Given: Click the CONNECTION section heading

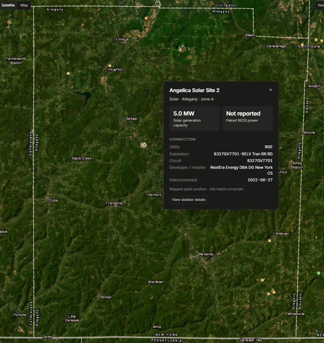Looking at the screenshot, I should 182,139.
